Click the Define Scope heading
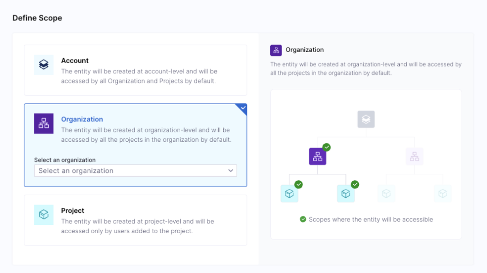This screenshot has width=487, height=273. 37,18
